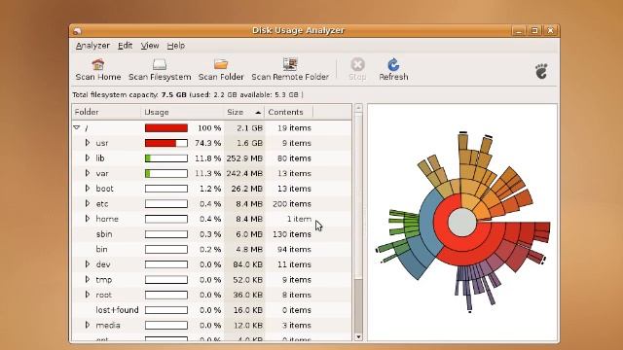The height and width of the screenshot is (350, 623).
Task: Expand the usr folder
Action: (x=88, y=143)
